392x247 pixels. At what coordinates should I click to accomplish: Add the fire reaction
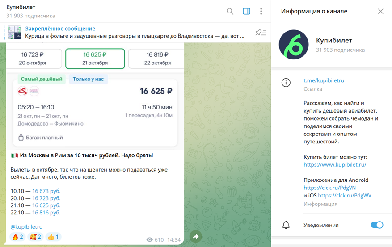coord(17,237)
